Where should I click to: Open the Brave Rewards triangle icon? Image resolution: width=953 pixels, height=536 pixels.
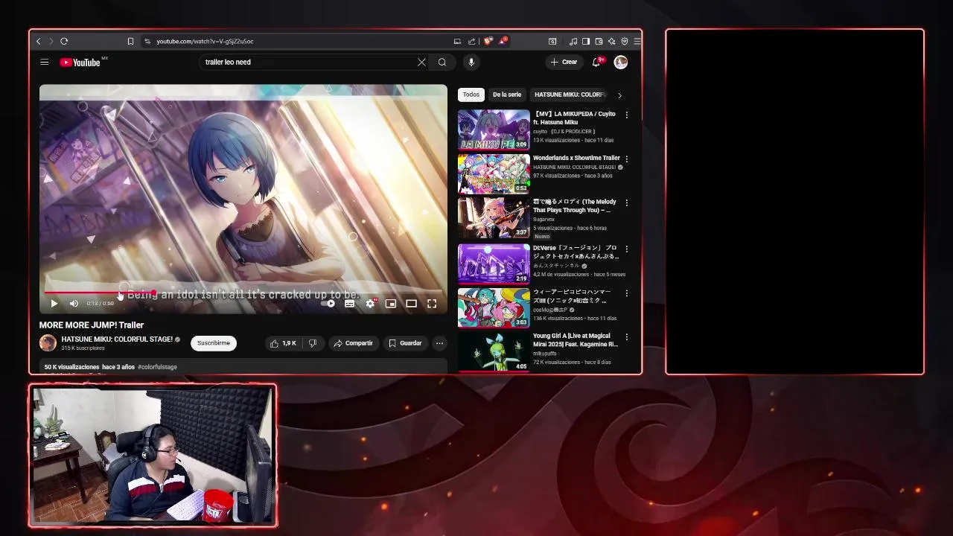[503, 42]
